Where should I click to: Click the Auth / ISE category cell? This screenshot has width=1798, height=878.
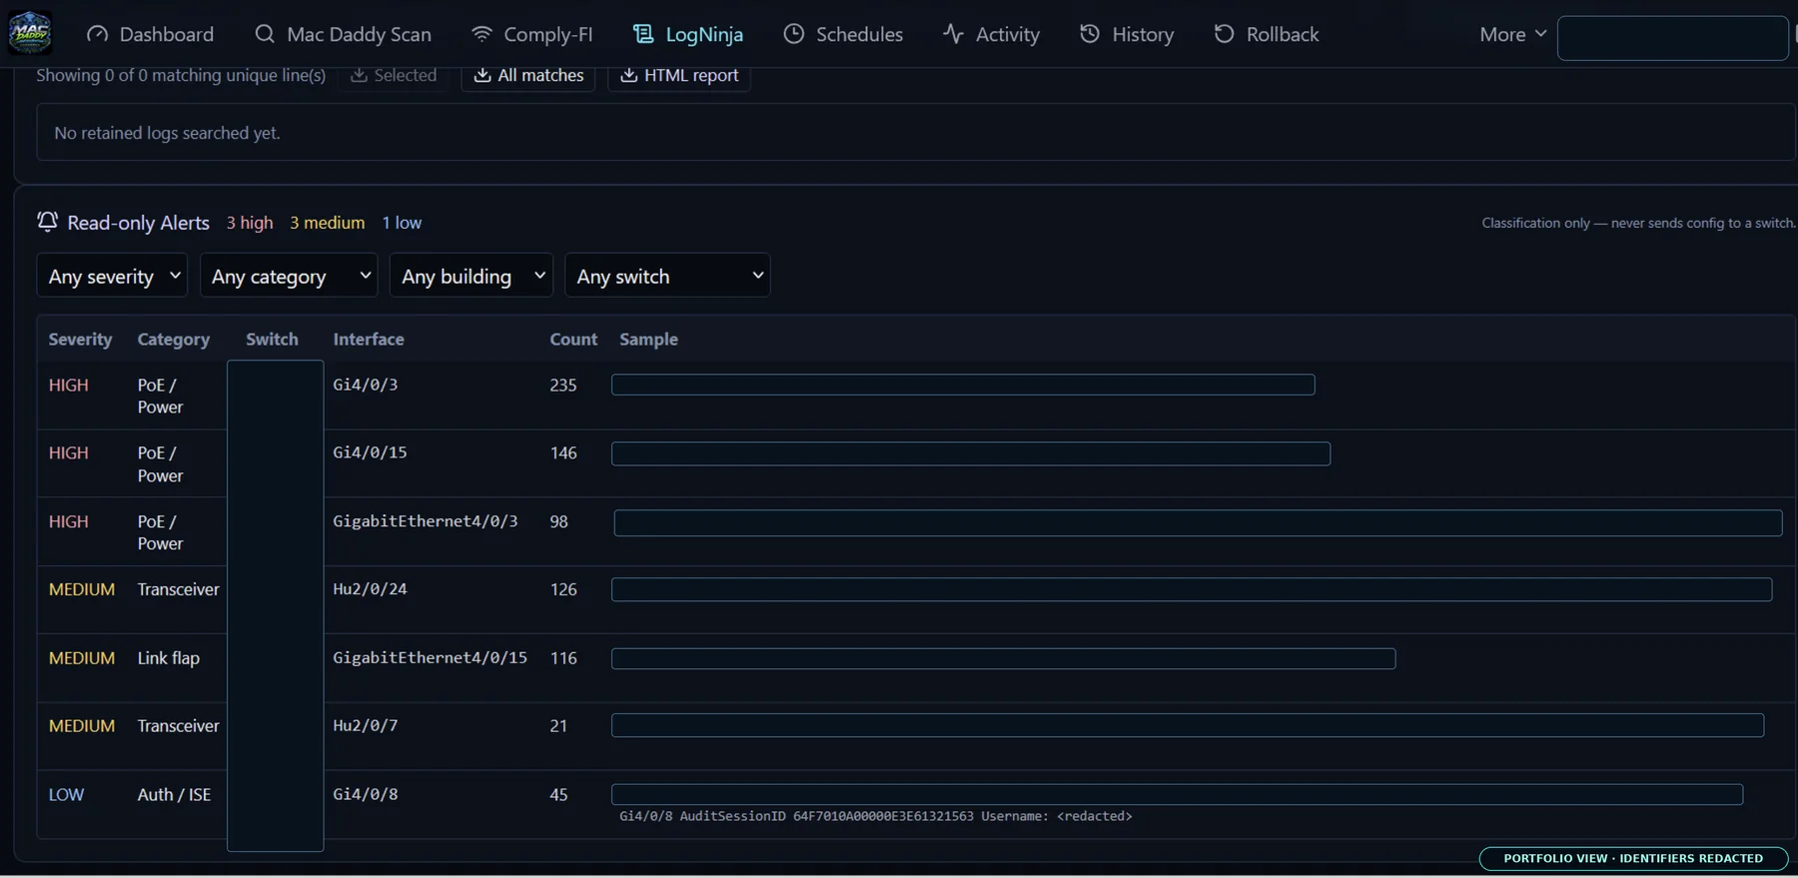point(174,794)
